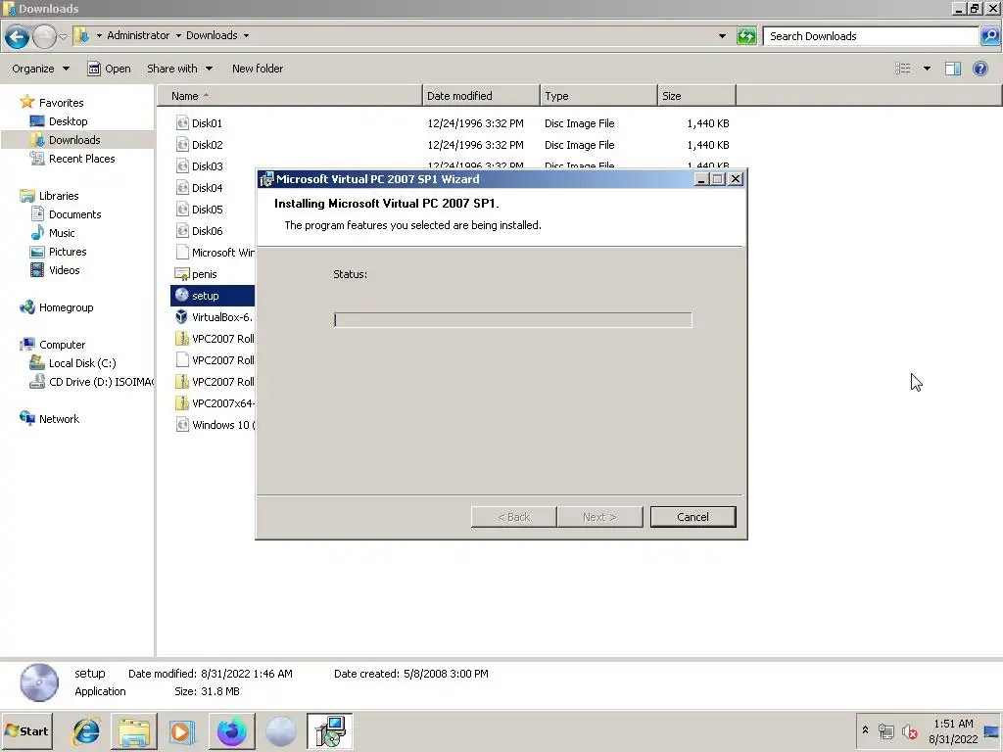
Task: Open the Help question mark icon
Action: click(x=979, y=69)
